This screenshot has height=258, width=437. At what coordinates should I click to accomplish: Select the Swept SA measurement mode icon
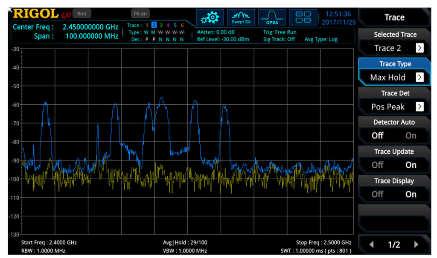[241, 17]
